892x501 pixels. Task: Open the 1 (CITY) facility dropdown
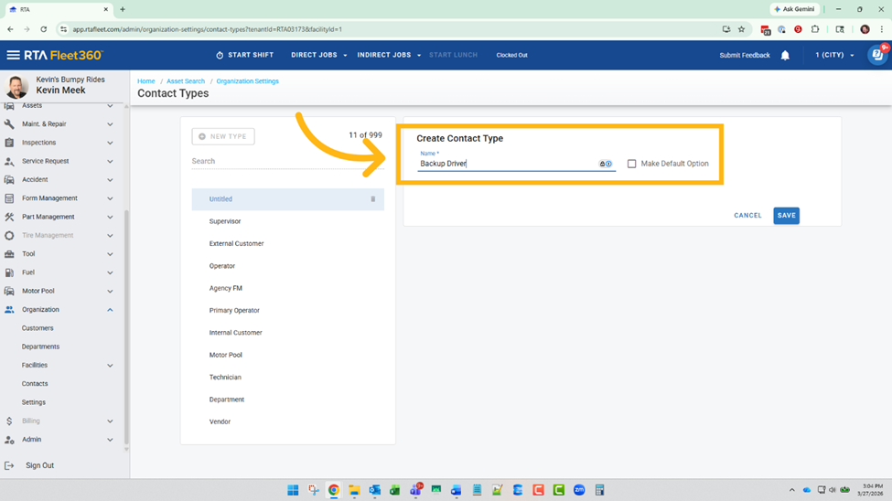click(x=834, y=56)
